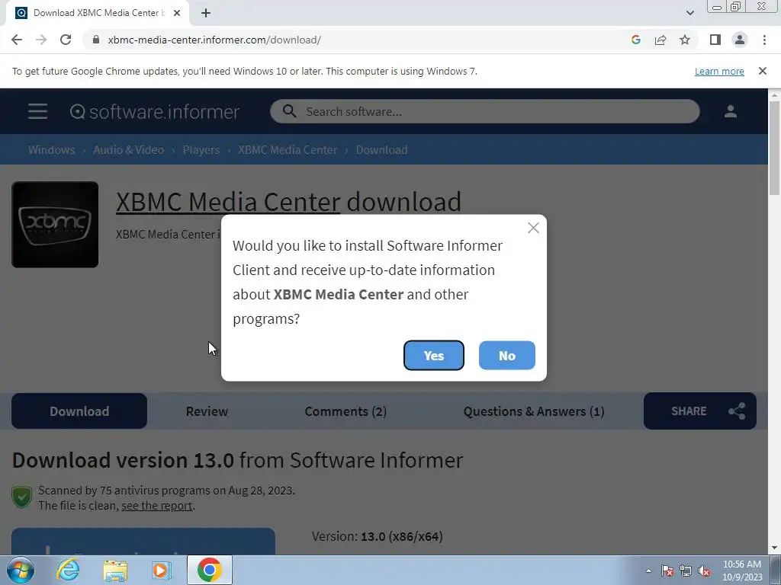Expand the tab search dropdown arrow
The height and width of the screenshot is (585, 781).
point(689,13)
